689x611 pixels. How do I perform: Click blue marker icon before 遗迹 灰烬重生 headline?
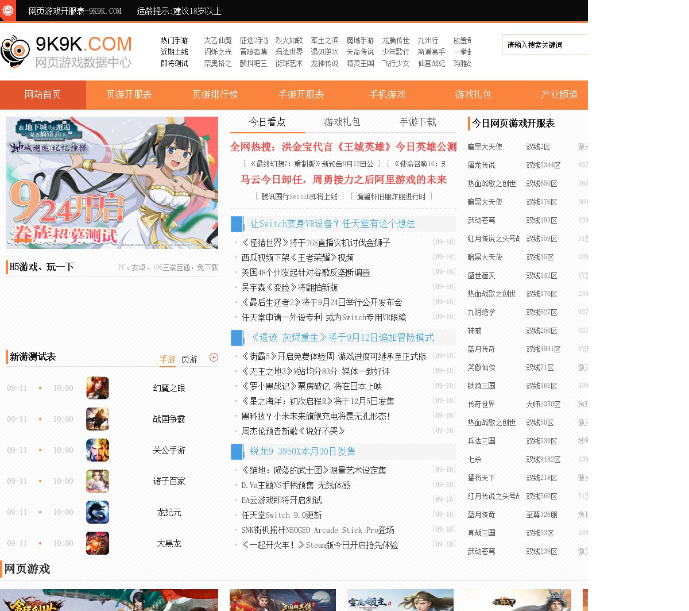237,338
